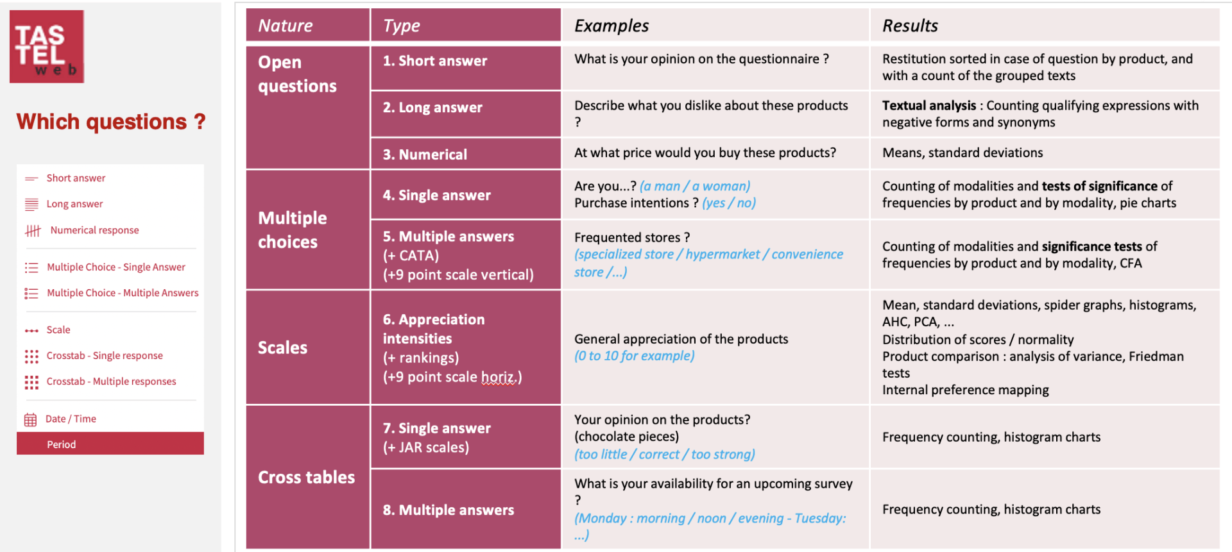Click Multiple Choice Single Answer list icon

[x=31, y=267]
